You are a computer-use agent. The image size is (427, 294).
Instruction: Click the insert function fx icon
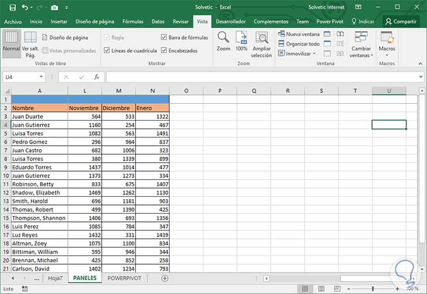(x=97, y=77)
